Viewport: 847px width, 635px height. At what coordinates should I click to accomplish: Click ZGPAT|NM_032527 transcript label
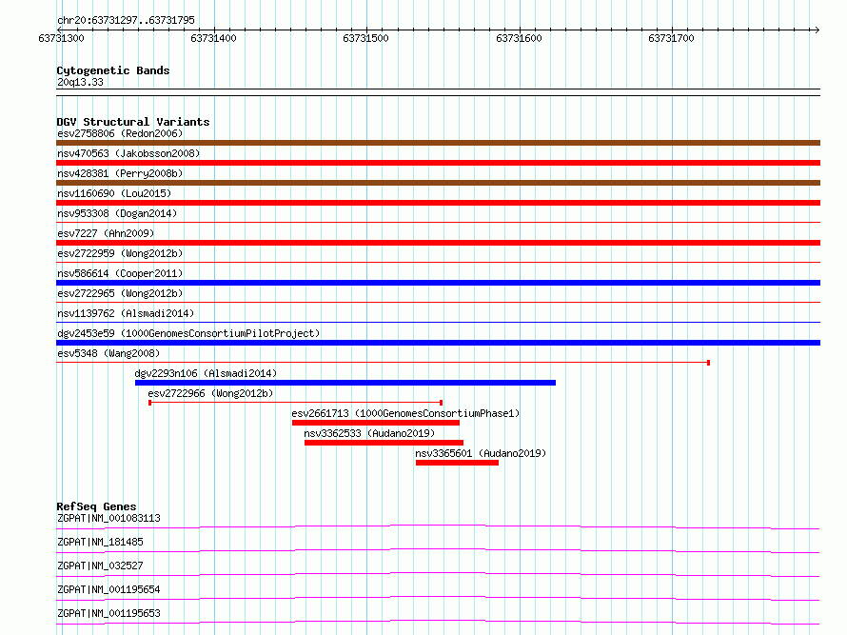(x=101, y=566)
